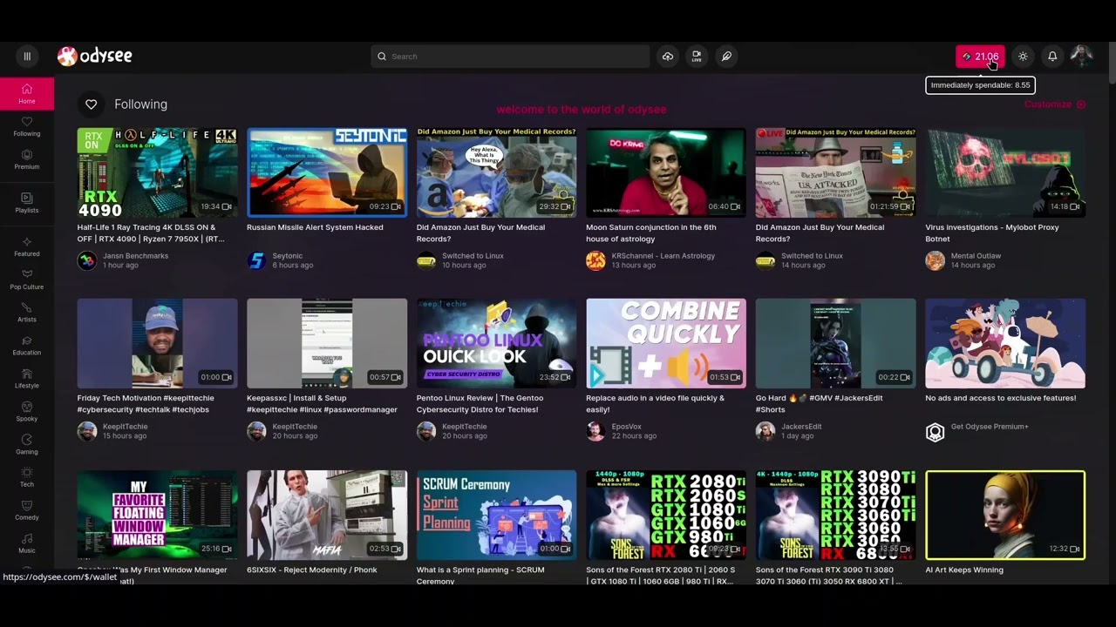The image size is (1116, 627).
Task: Open the Scrum Ceremony Sprint Planning thumbnail
Action: [x=496, y=515]
